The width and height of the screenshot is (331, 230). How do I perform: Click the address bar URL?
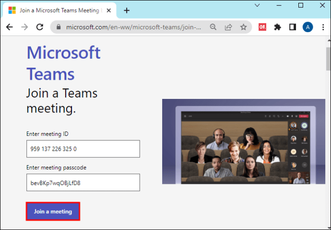click(x=133, y=27)
